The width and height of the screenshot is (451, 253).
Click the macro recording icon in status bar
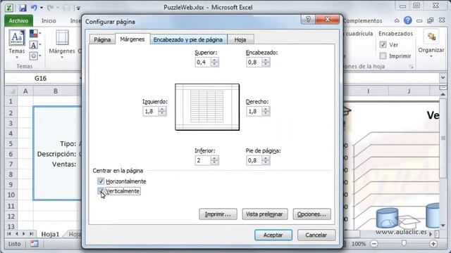click(x=35, y=244)
